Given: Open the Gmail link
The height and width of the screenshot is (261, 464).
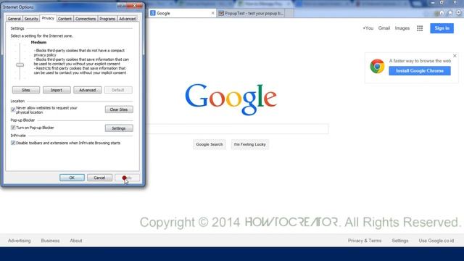Looking at the screenshot, I should pyautogui.click(x=384, y=28).
